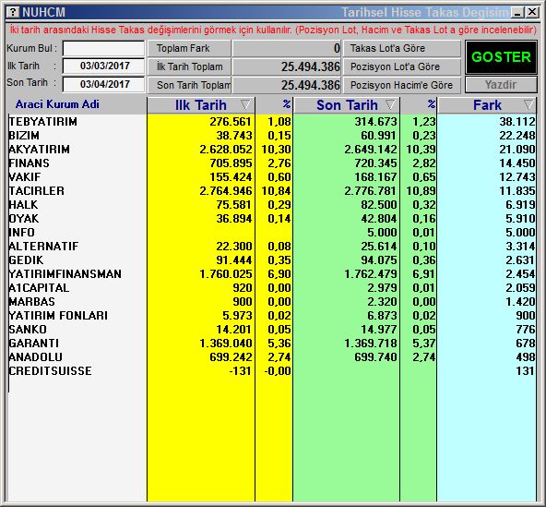Click the Son Tarih Toplam label button

pyautogui.click(x=189, y=85)
